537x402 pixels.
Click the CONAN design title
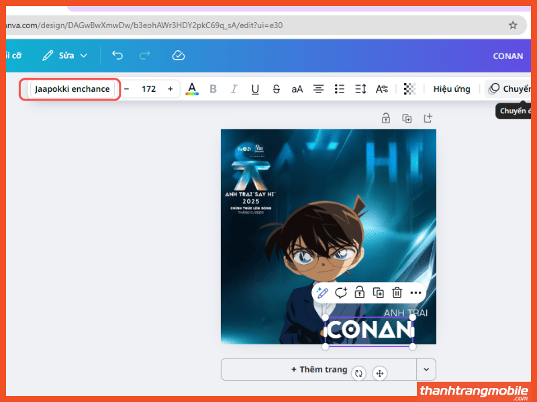(x=508, y=56)
